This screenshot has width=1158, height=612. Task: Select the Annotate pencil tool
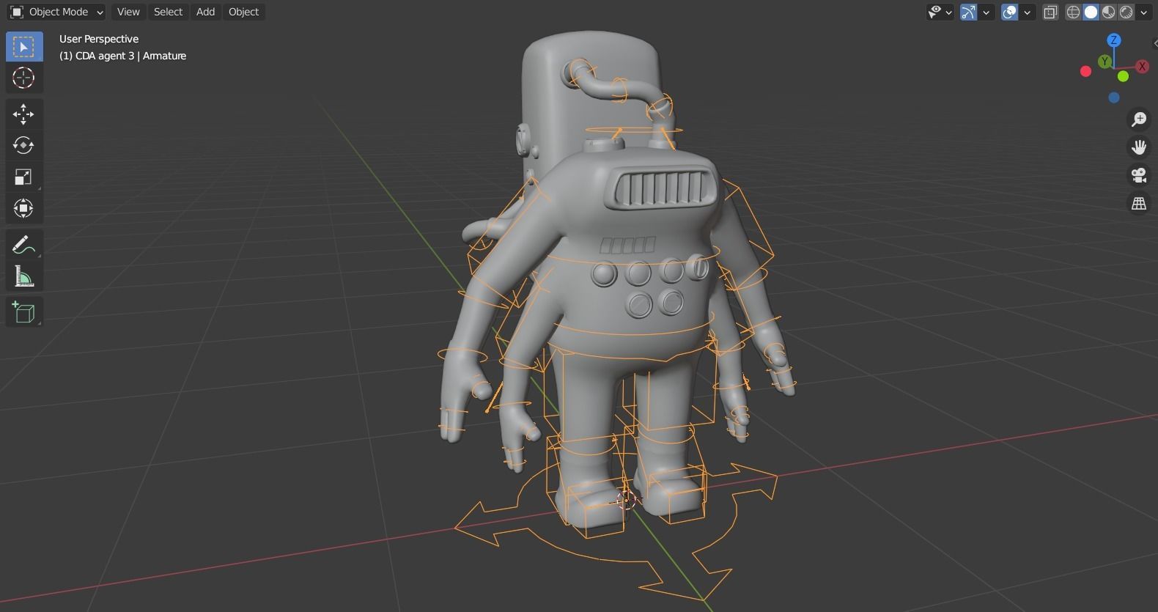coord(23,245)
